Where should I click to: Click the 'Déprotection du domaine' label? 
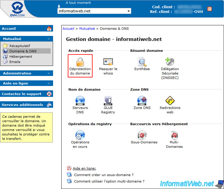click(x=80, y=71)
